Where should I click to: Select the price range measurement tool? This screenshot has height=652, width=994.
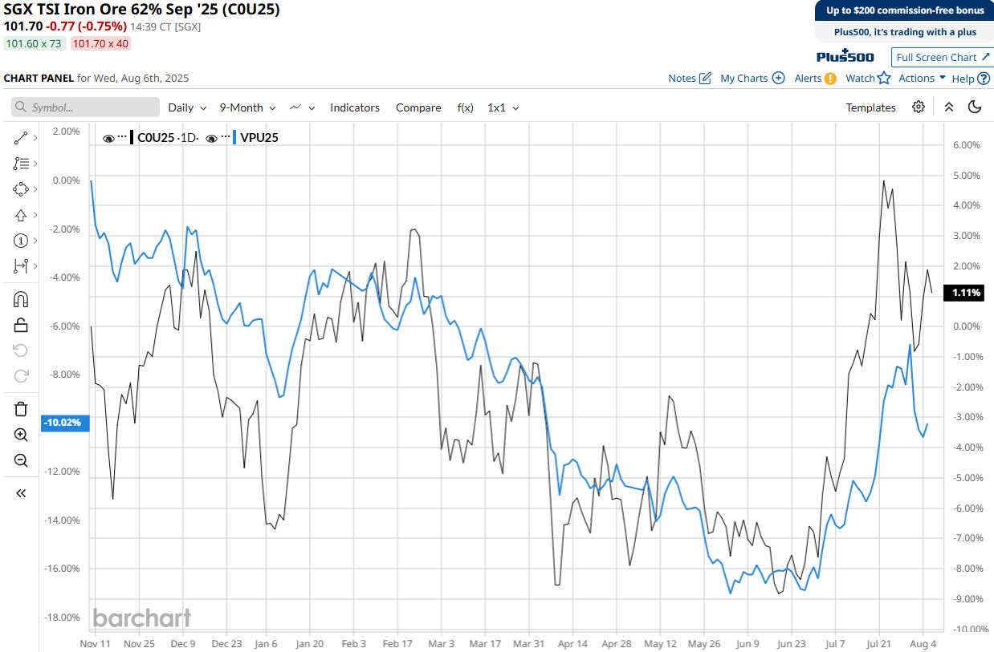coord(21,266)
